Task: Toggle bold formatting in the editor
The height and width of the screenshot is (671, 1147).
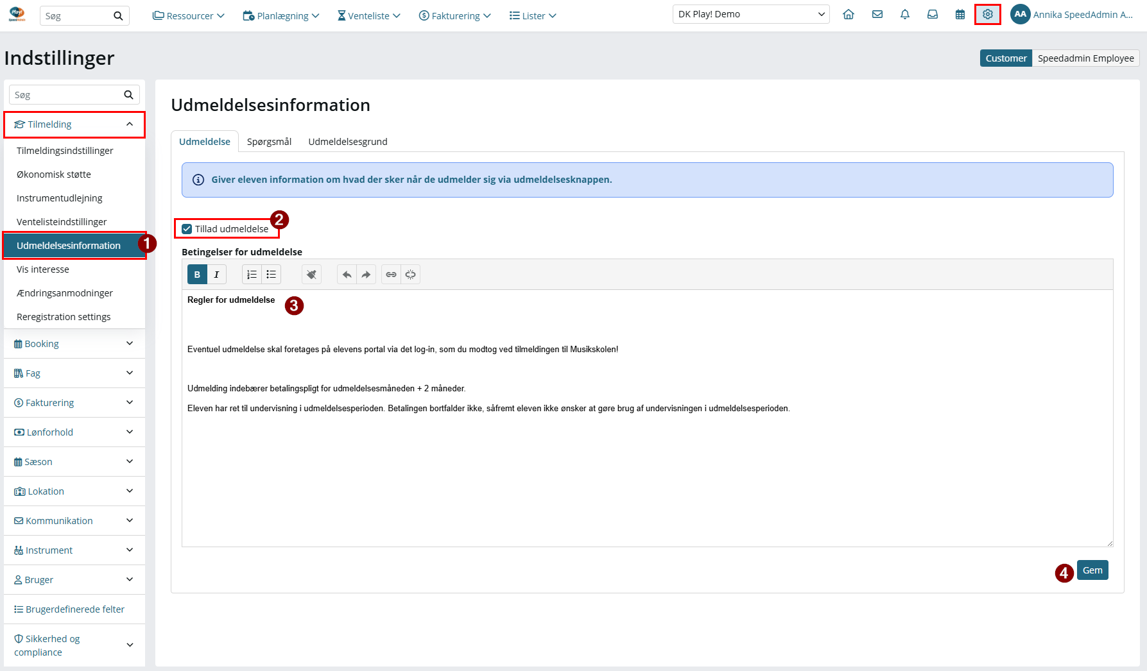Action: point(197,275)
